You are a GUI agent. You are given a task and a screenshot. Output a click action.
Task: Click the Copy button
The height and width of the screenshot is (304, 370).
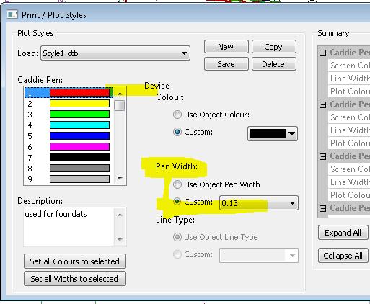273,47
